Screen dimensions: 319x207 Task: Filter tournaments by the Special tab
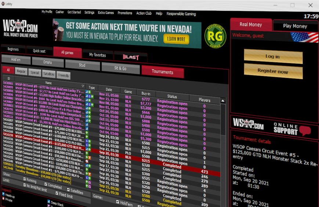click(35, 73)
